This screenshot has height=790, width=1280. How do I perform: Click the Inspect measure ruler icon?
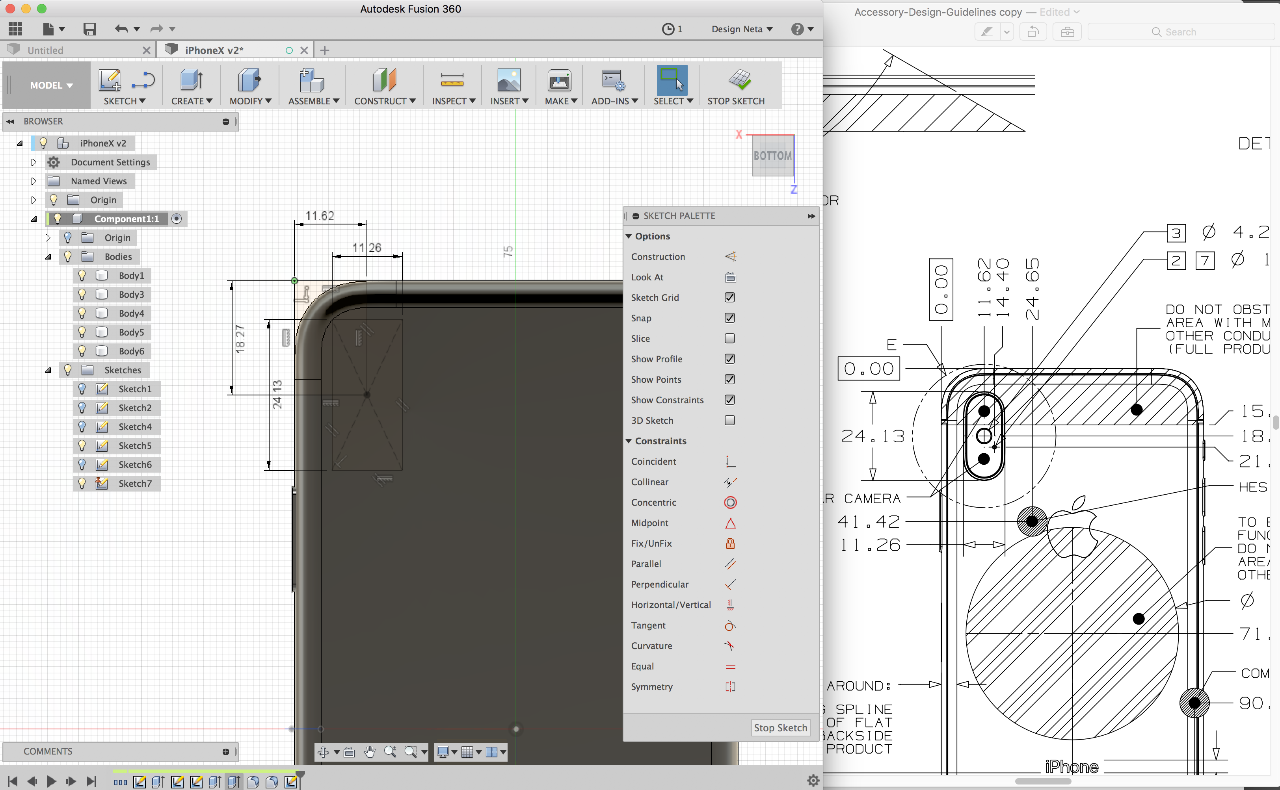coord(452,80)
